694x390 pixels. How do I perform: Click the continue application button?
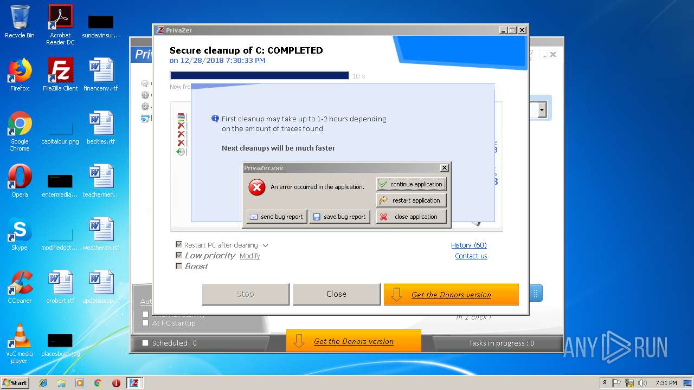[411, 184]
